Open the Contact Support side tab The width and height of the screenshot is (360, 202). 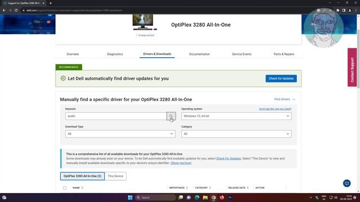coord(352,67)
